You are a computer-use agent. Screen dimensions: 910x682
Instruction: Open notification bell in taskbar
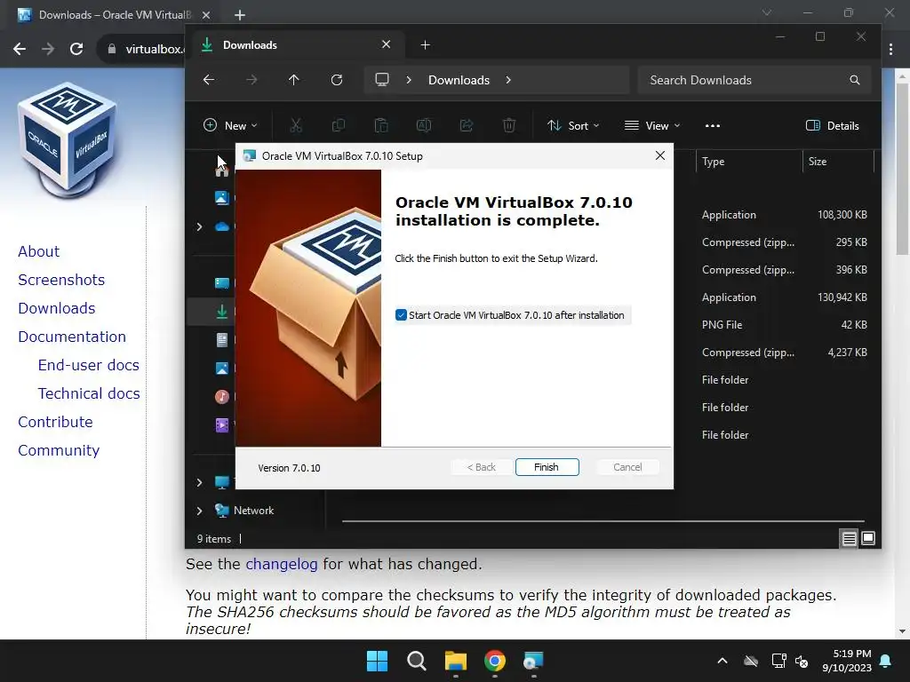[x=886, y=661]
